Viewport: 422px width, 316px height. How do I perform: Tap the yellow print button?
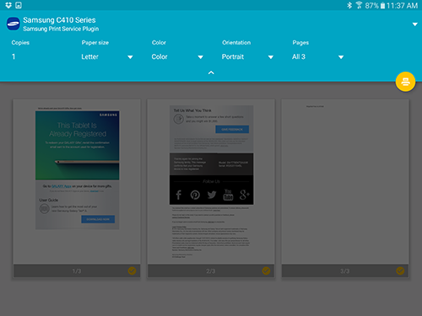(x=405, y=82)
